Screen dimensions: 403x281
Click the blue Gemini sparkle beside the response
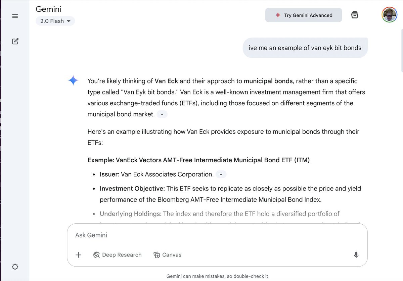(73, 81)
